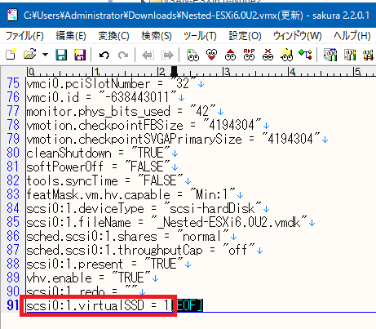This screenshot has height=329, width=376.
Task: Click the line vmci0.id = "-638443011"
Action: point(102,97)
